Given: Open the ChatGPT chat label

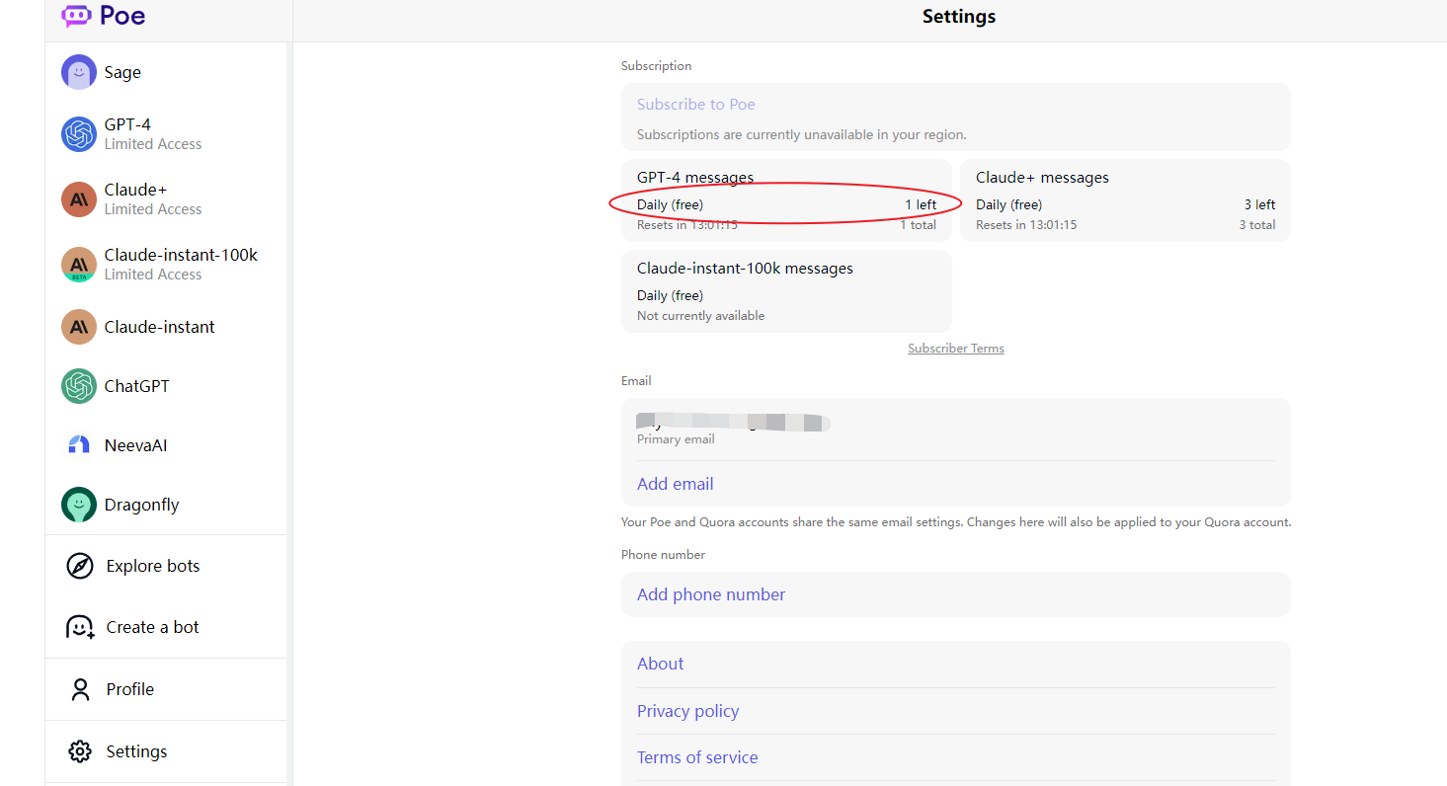Looking at the screenshot, I should click(137, 386).
